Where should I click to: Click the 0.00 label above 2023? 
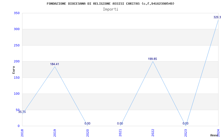(185, 123)
